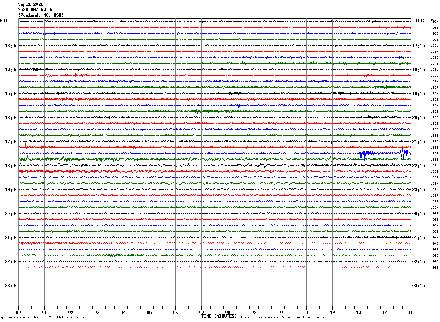Viewport: 440px width, 322px height.
Task: Click the red spike near 17:00 row start
Action: (26, 147)
